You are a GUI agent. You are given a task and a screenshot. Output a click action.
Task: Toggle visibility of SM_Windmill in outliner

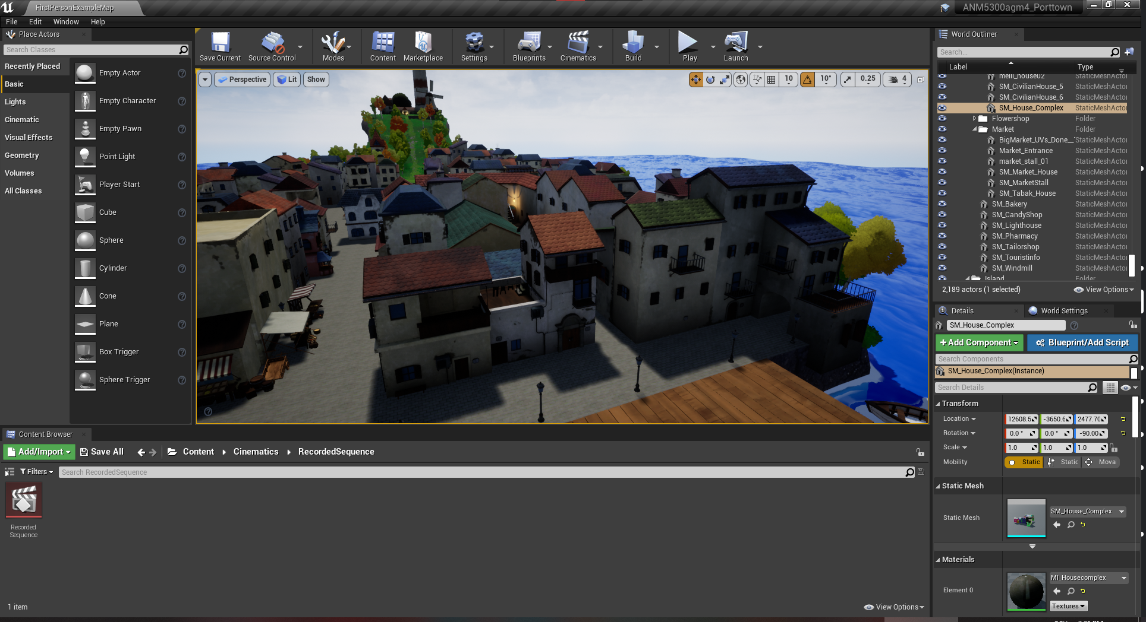(x=942, y=268)
